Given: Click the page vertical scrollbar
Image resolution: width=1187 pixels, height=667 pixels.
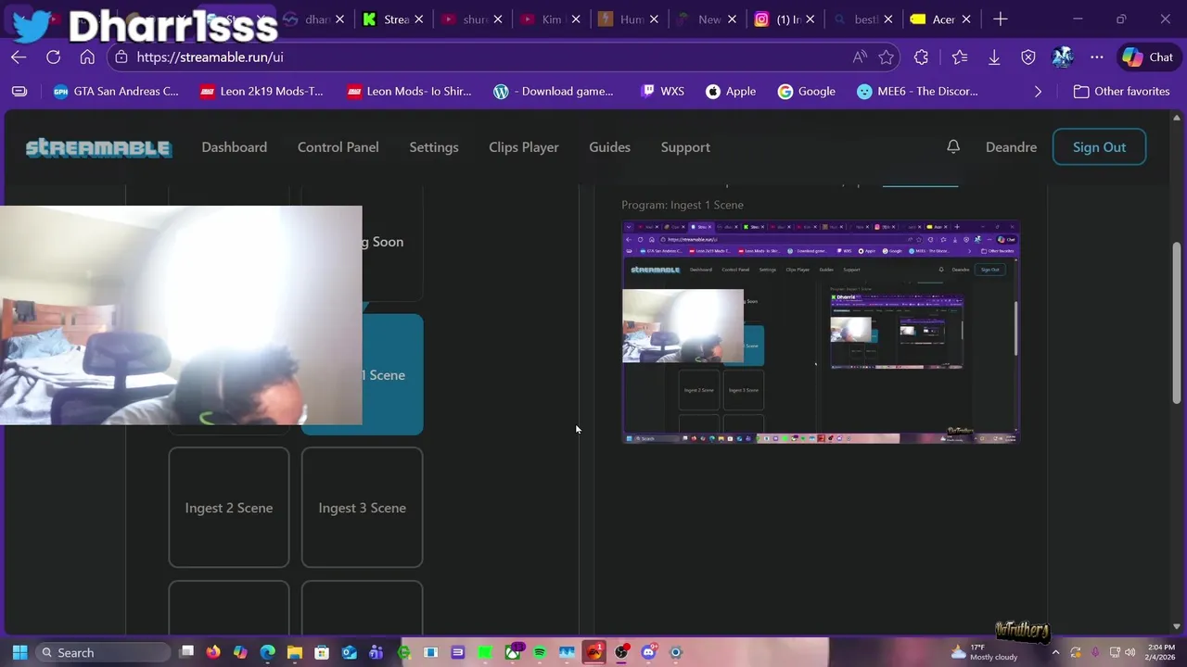Looking at the screenshot, I should point(1178,323).
